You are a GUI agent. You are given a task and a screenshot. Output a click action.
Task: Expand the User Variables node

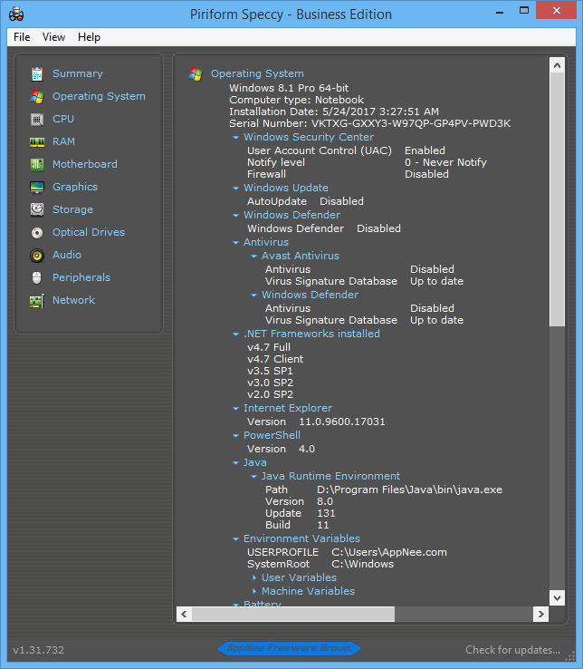click(x=254, y=577)
